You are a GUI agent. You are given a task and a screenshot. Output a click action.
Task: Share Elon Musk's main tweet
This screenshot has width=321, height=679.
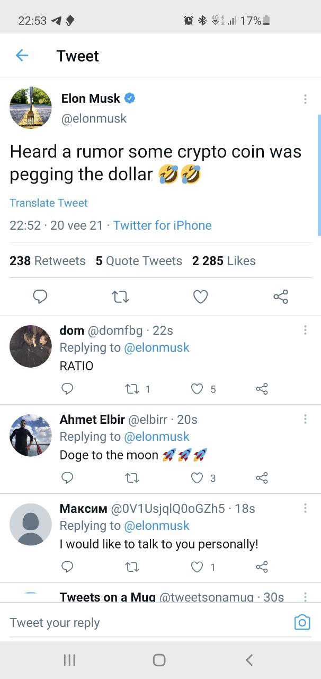281,297
